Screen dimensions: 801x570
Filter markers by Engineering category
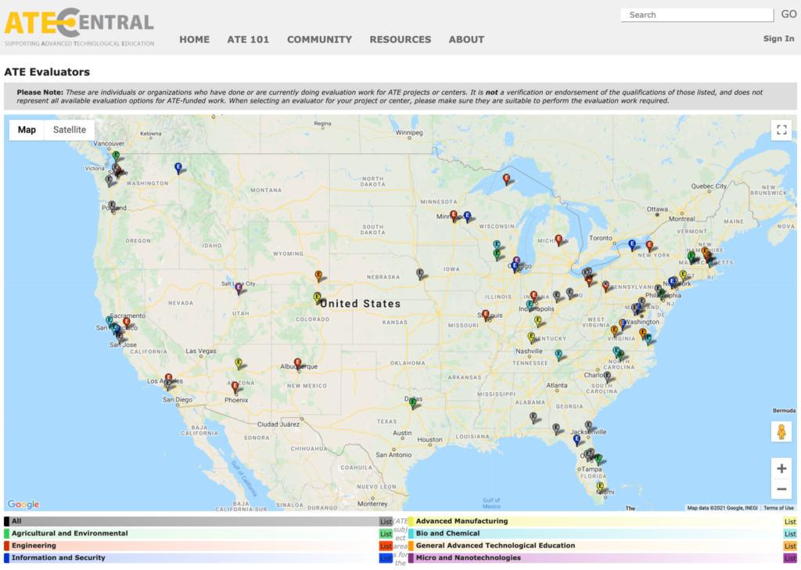(x=34, y=546)
